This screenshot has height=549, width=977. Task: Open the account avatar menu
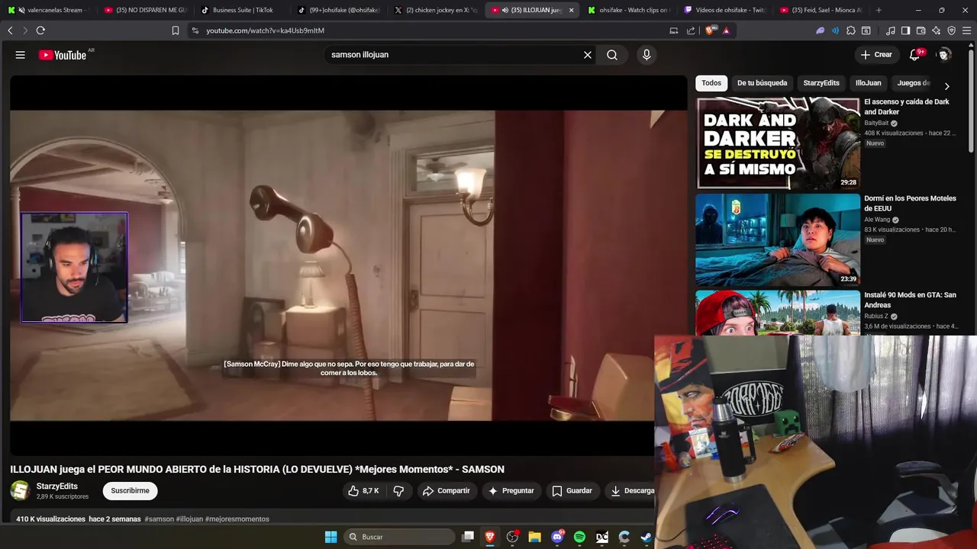tap(944, 55)
